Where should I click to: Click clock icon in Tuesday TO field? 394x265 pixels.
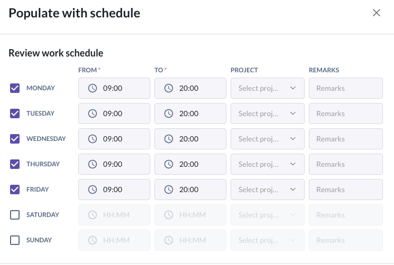click(169, 113)
